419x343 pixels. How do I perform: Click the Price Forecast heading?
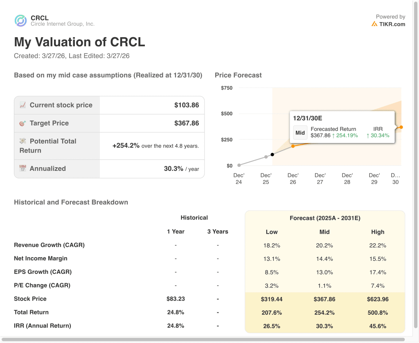click(238, 75)
